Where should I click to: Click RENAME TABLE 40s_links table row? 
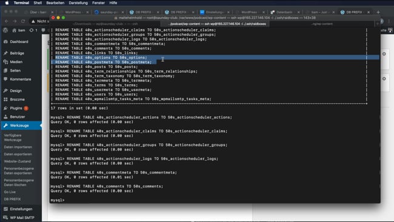coord(96,53)
